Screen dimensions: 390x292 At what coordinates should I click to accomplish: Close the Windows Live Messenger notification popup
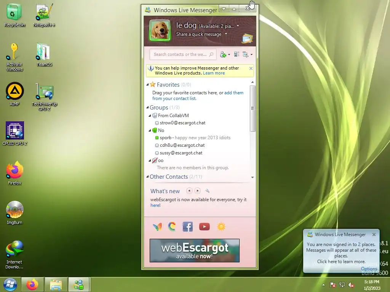point(374,234)
